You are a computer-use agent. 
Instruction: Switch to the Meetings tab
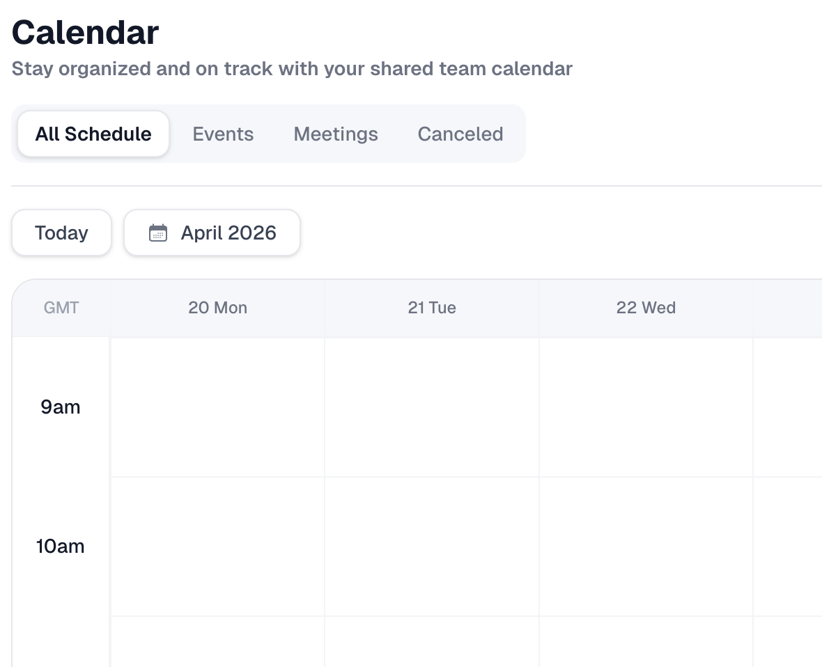[336, 134]
